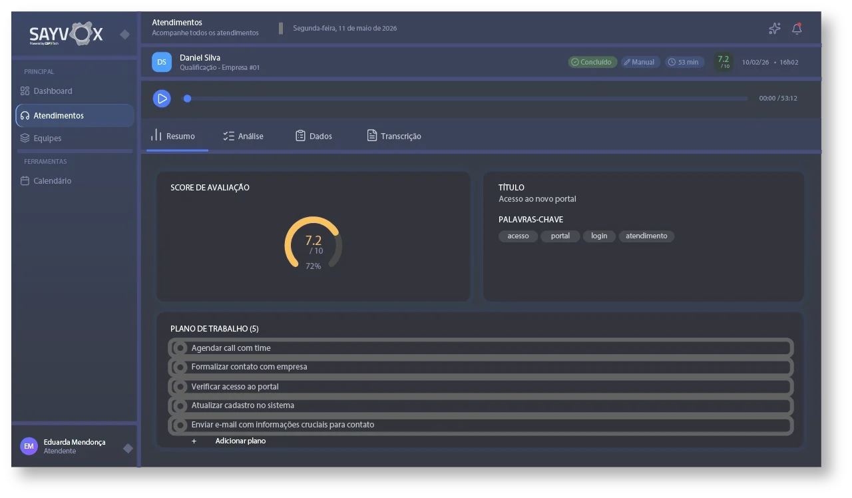Screen dimensions: 852x498
Task: Click the date 'Segunda-feira, 11 de maio de 2026'
Action: coord(345,29)
